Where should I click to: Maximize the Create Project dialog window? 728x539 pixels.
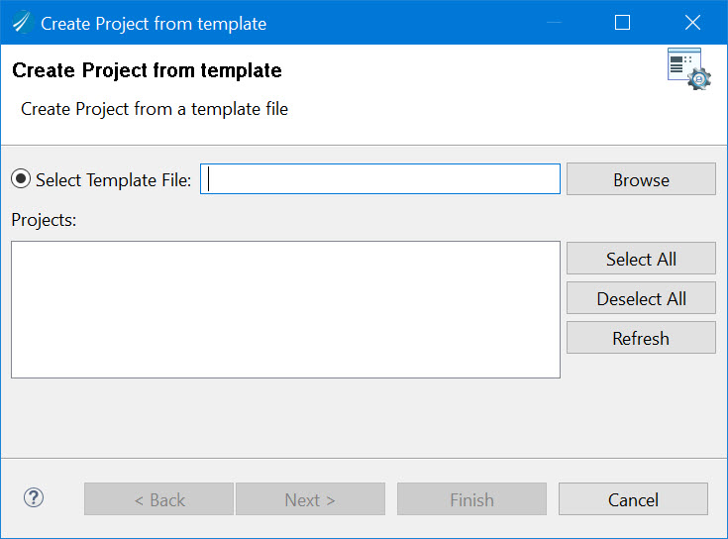pos(622,22)
